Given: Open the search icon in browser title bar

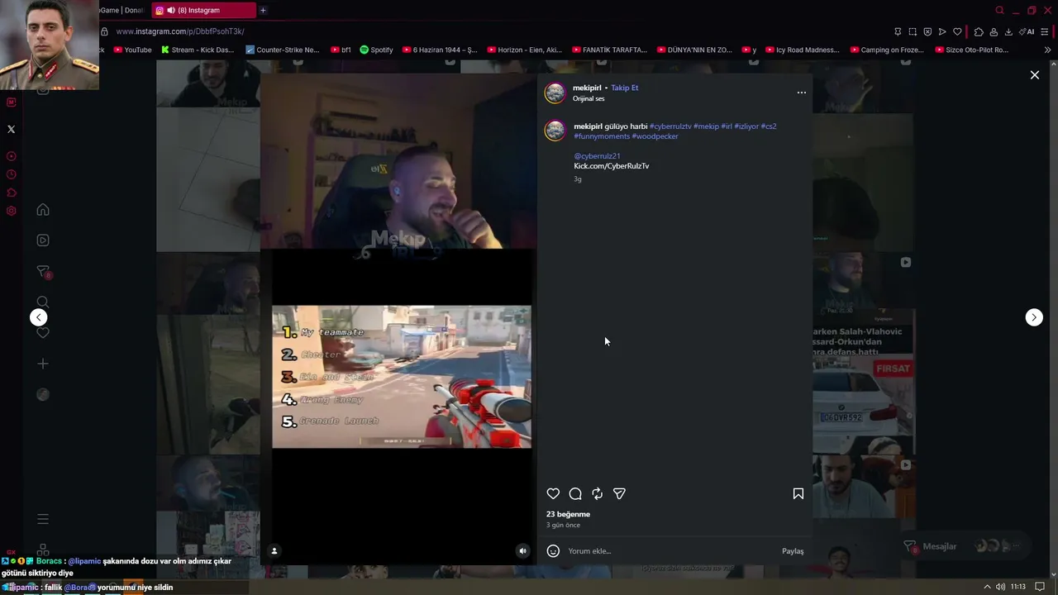Looking at the screenshot, I should [x=999, y=10].
